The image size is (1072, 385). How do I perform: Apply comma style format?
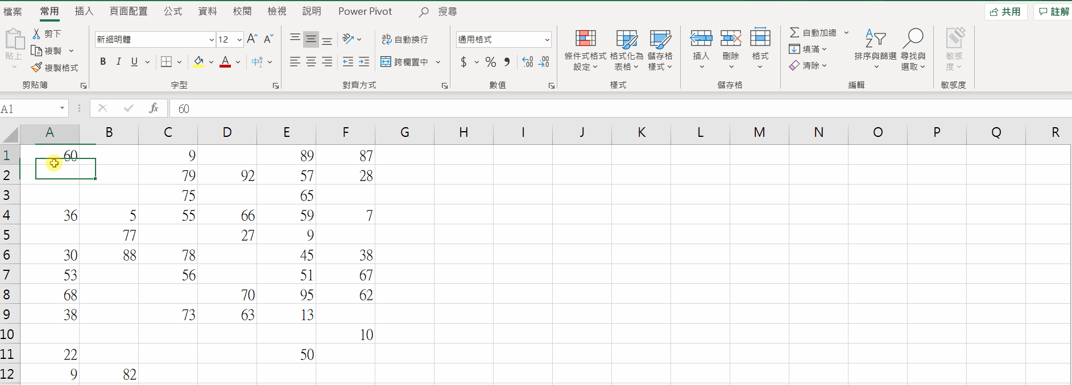(x=507, y=62)
